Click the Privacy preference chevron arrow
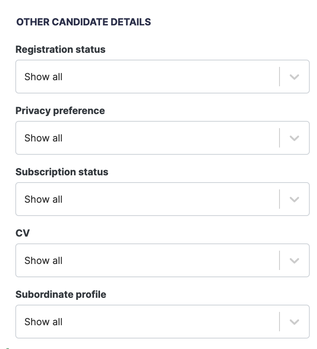Image resolution: width=317 pixels, height=349 pixels. click(x=294, y=138)
